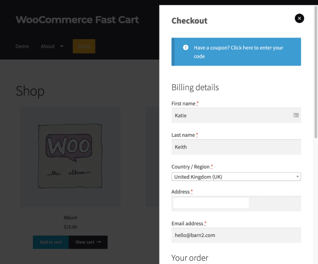The image size is (318, 264).
Task: Expand the About menu chevron
Action: [x=62, y=46]
